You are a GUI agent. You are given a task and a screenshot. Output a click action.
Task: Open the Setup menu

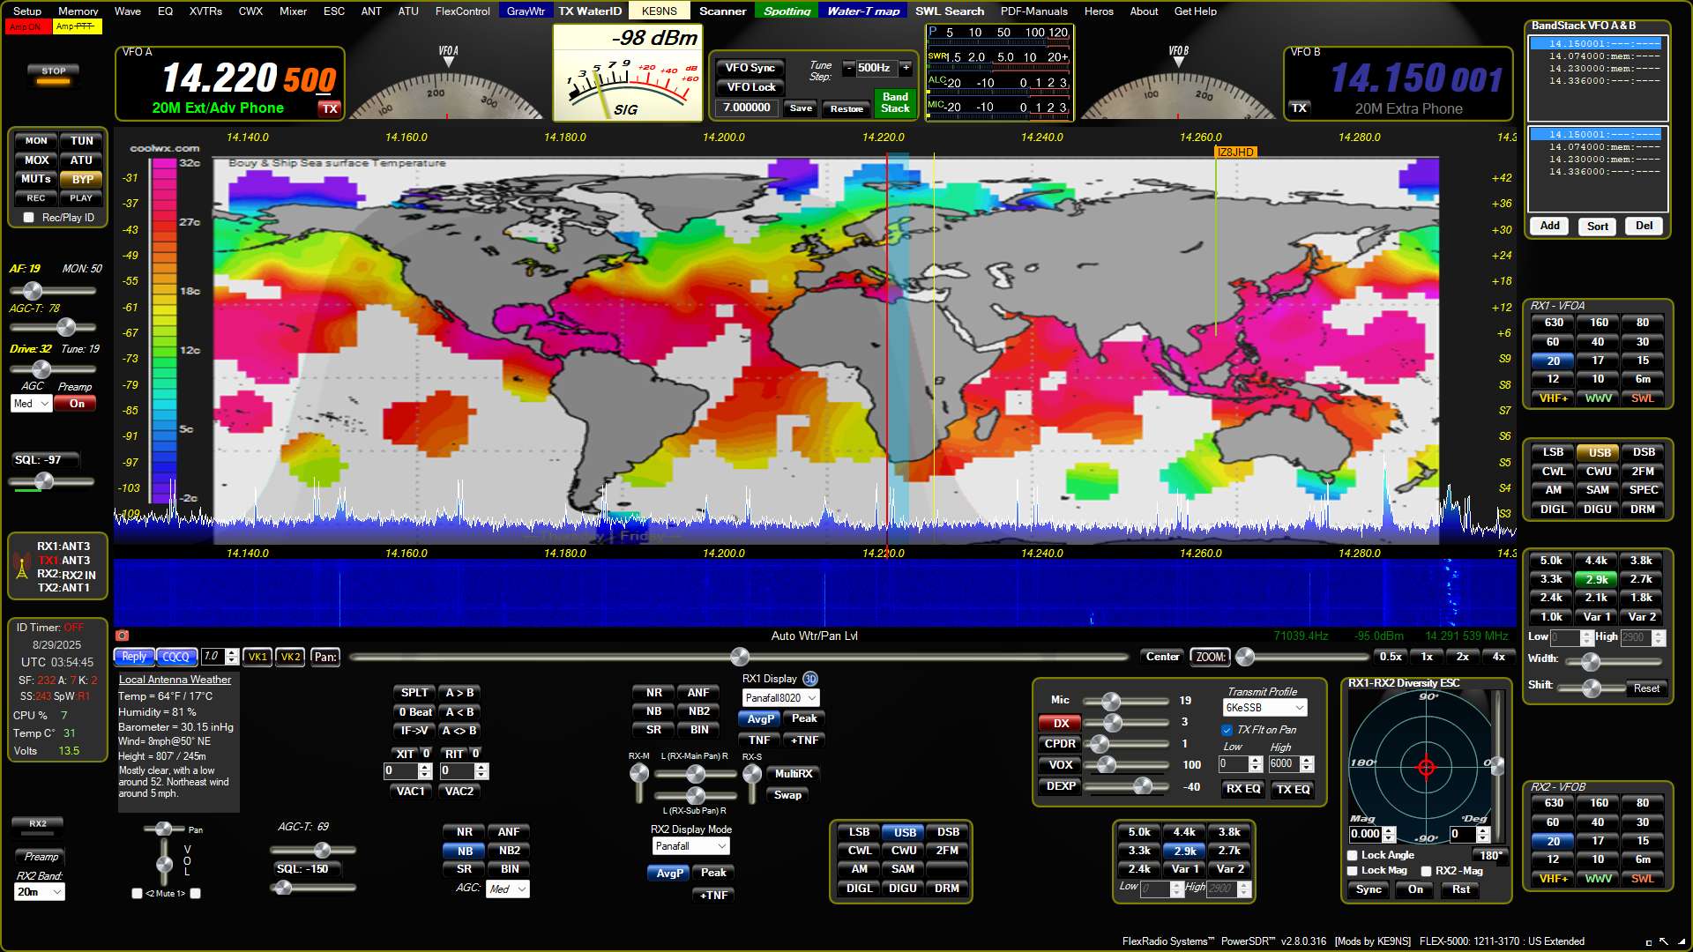point(26,11)
